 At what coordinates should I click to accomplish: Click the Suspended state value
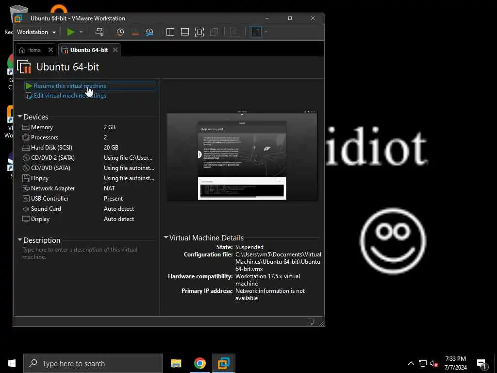[249, 247]
